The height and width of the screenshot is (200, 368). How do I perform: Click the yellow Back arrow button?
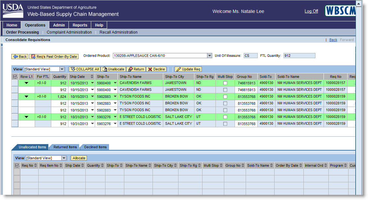pyautogui.click(x=20, y=57)
